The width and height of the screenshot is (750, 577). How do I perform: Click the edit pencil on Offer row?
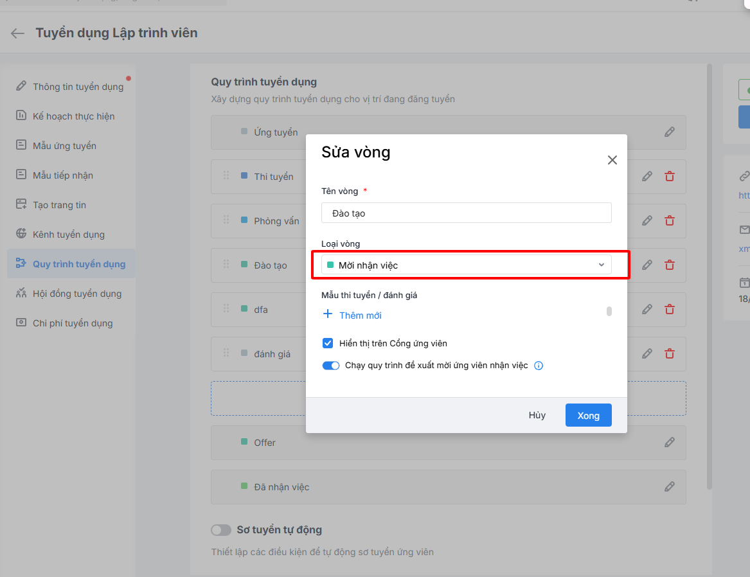click(x=670, y=442)
